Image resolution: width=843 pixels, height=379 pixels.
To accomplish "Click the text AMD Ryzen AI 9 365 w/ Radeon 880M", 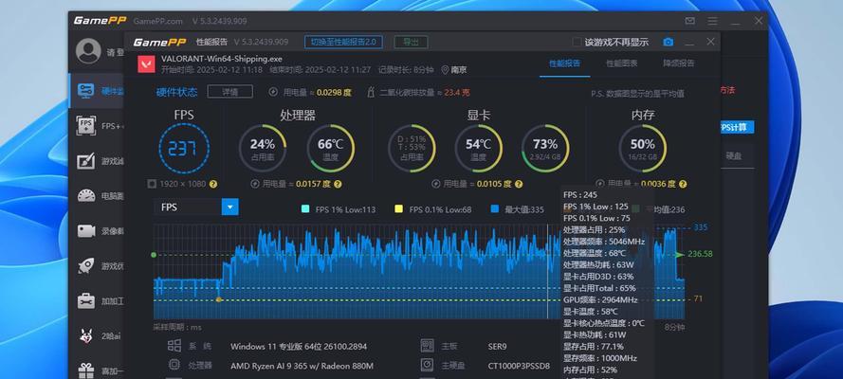I will pos(302,366).
